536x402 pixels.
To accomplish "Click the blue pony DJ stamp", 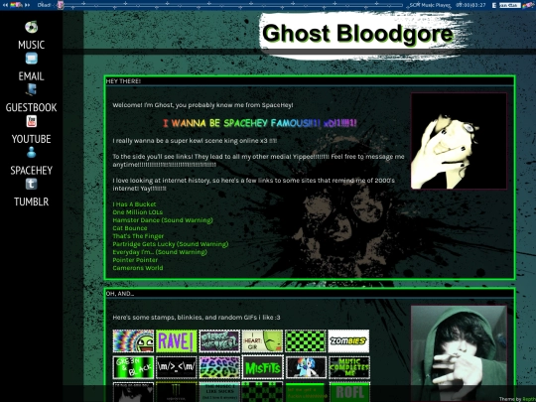I will [306, 367].
